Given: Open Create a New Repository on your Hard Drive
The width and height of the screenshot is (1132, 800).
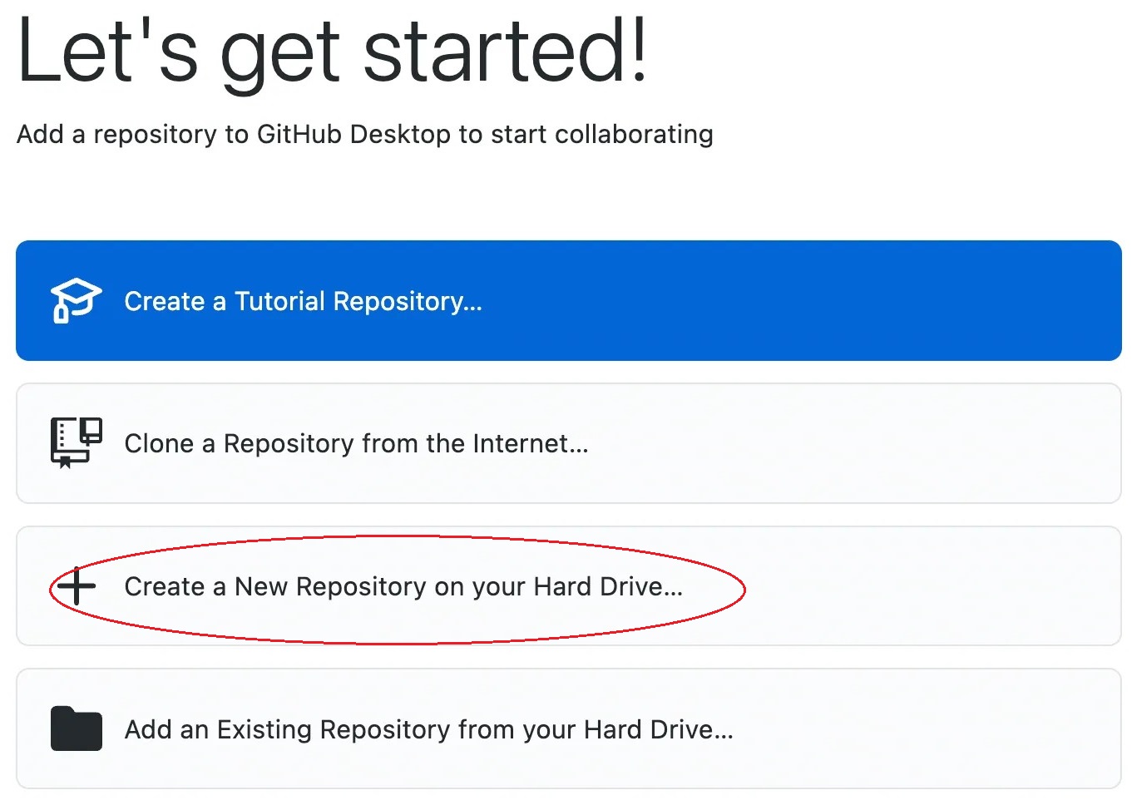Looking at the screenshot, I should (569, 585).
